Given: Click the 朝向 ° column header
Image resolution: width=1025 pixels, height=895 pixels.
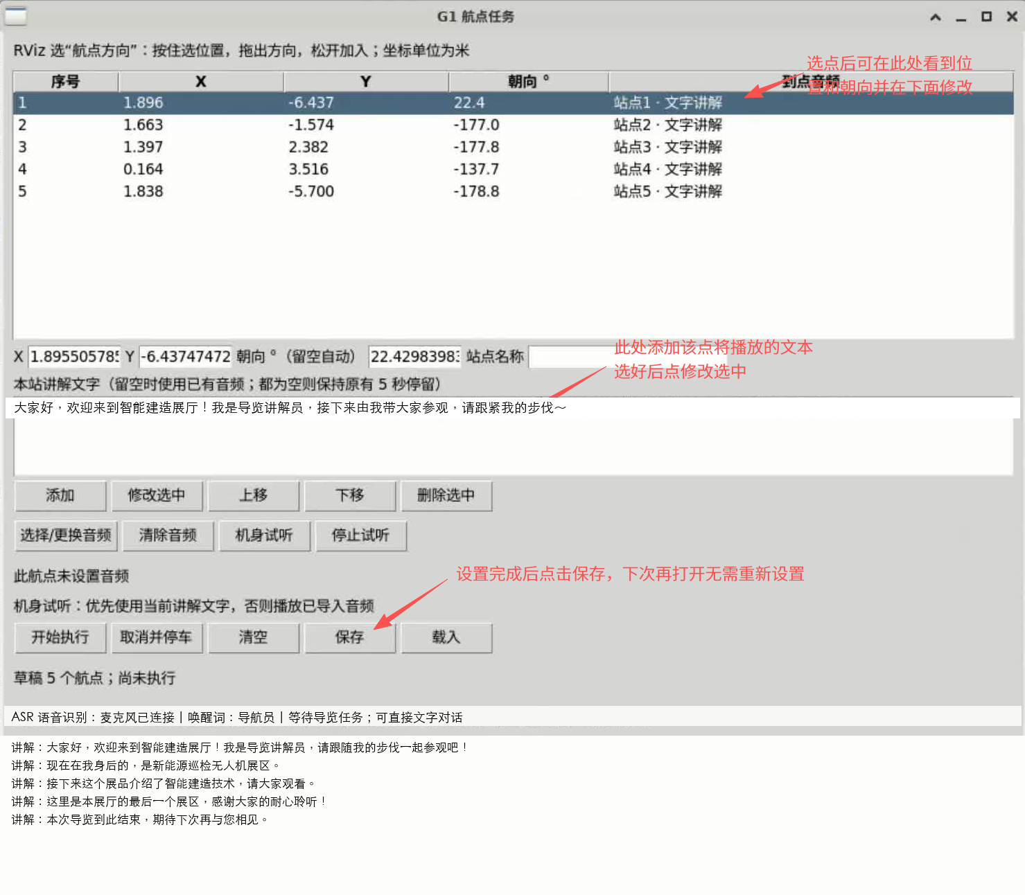Looking at the screenshot, I should click(x=529, y=82).
